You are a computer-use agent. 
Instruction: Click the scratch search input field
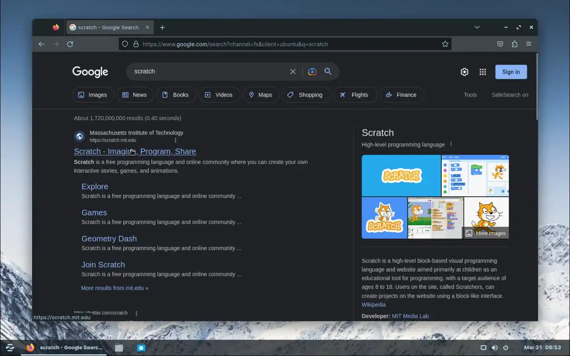click(x=209, y=71)
